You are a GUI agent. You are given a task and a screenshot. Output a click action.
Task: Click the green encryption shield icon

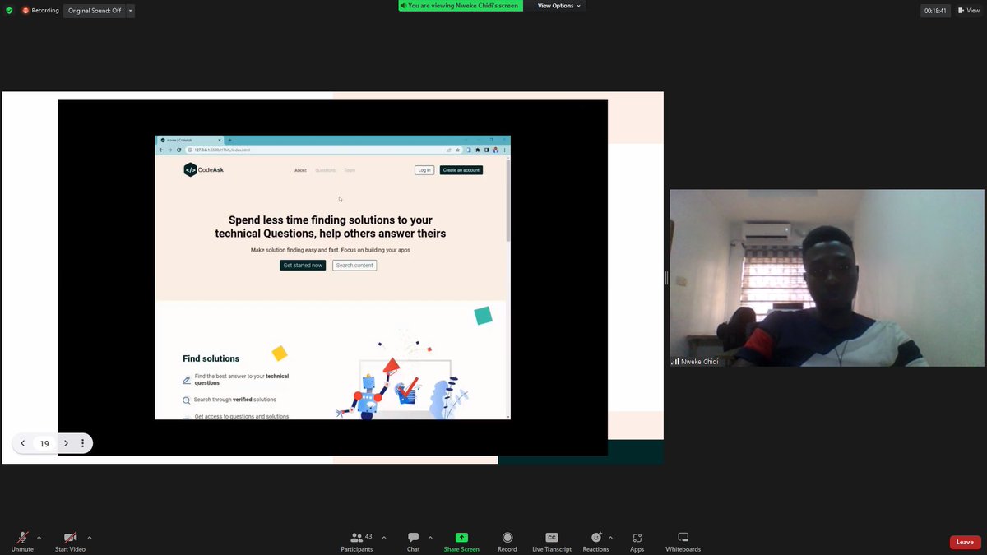click(9, 11)
